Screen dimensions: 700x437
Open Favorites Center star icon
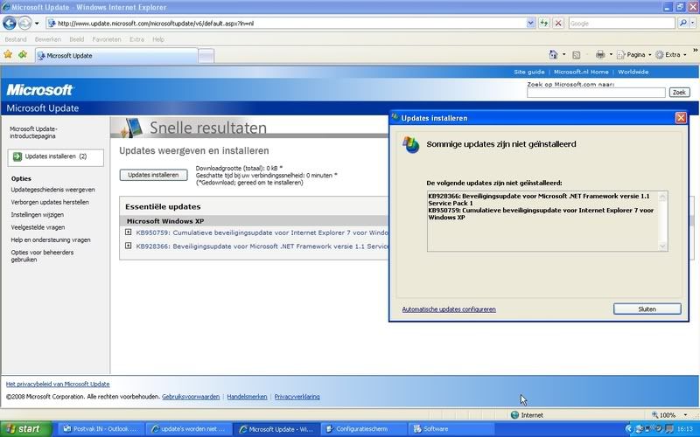click(8, 55)
